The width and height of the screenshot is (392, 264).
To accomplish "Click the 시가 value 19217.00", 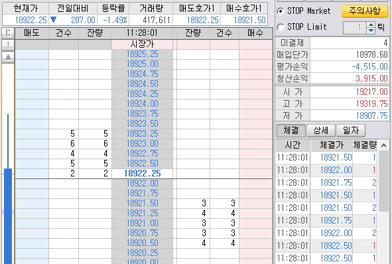I will click(371, 92).
